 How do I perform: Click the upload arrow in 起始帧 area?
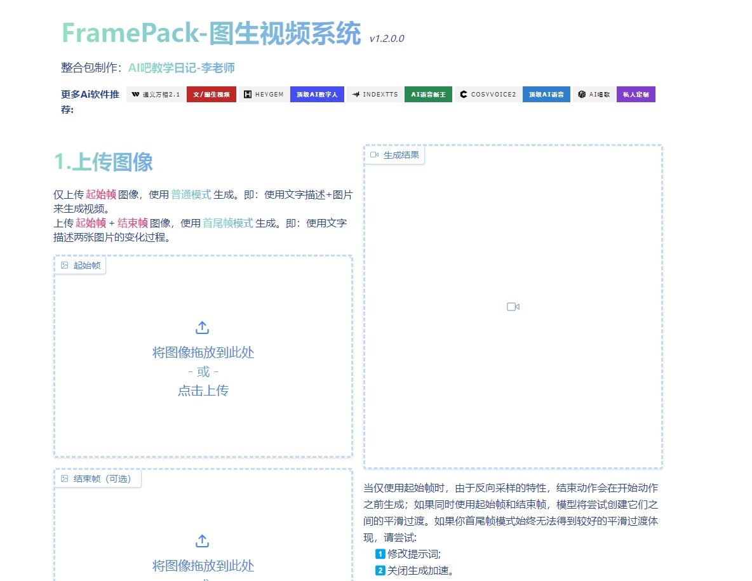click(x=202, y=327)
